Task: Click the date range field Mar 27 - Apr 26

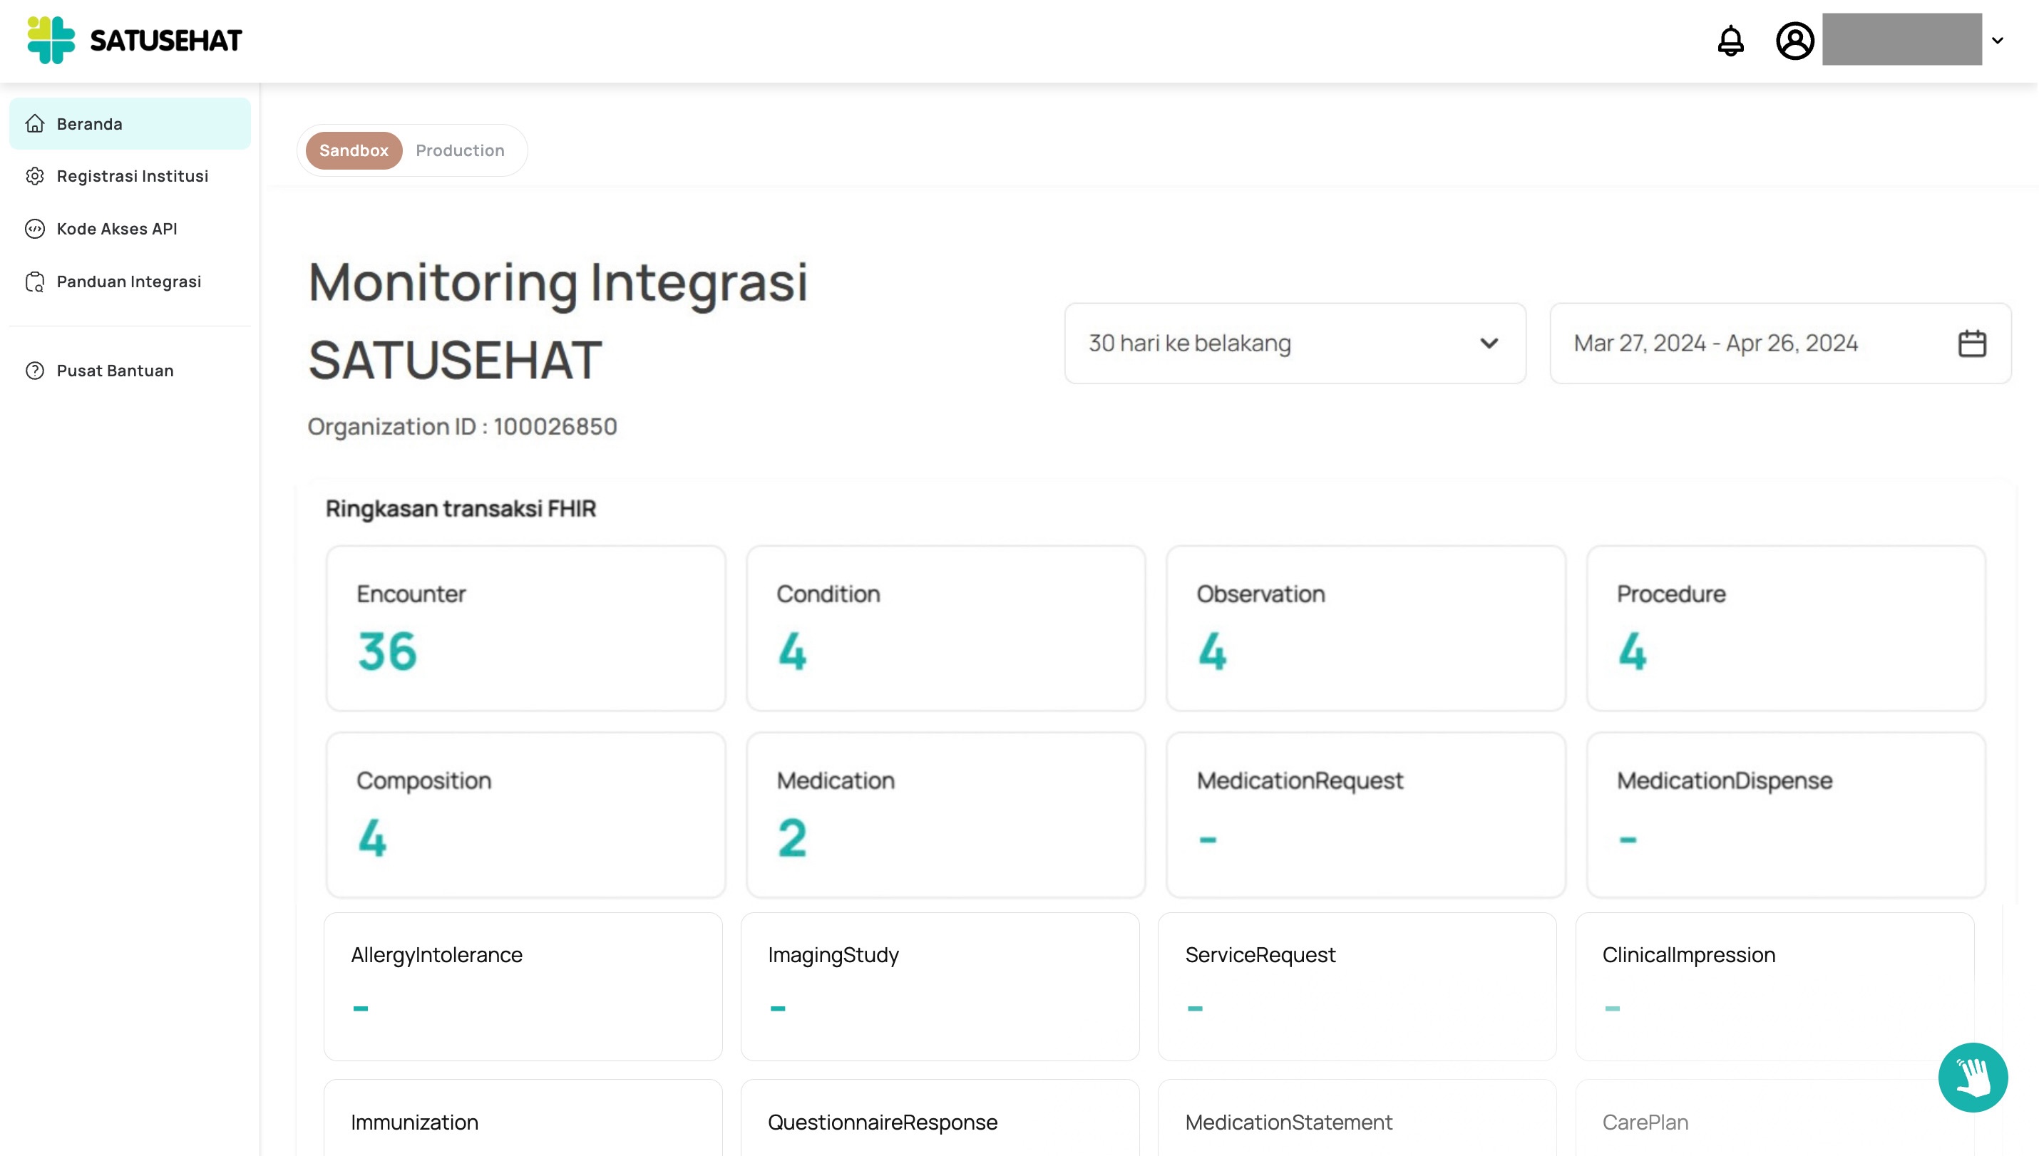Action: coord(1780,343)
